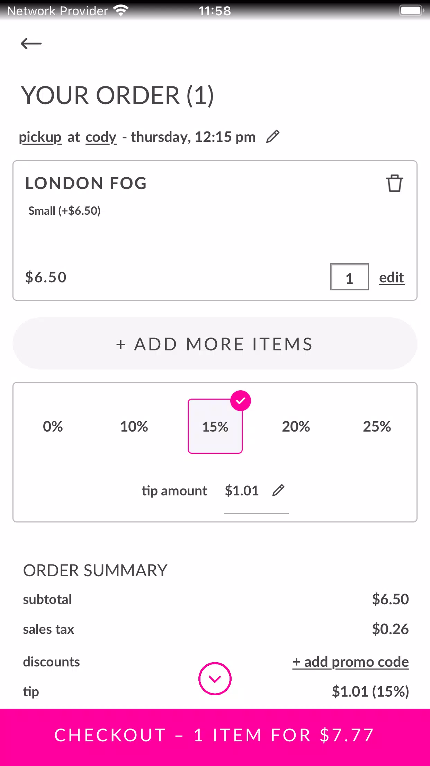430x766 pixels.
Task: Tap the battery indicator icon
Action: click(412, 10)
